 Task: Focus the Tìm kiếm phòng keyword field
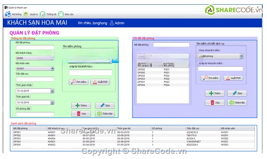[91, 72]
